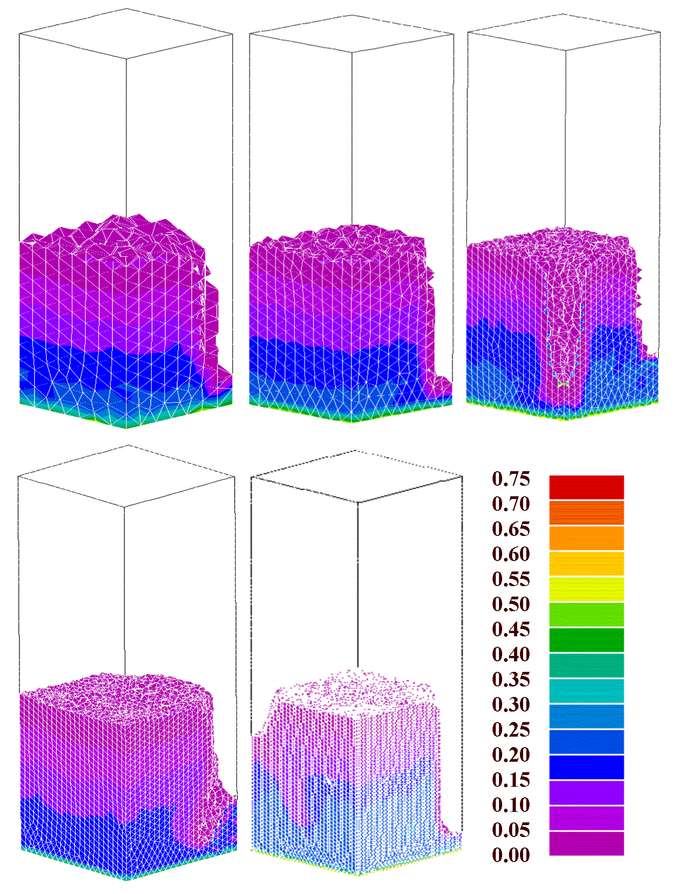The width and height of the screenshot is (675, 894).
Task: Click the 0.75 legend value
Action: point(511,479)
